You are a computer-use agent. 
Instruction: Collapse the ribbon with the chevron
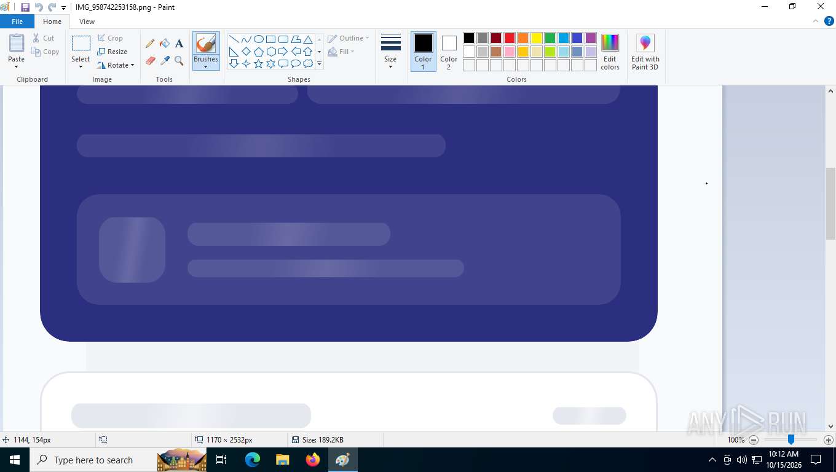(x=814, y=22)
